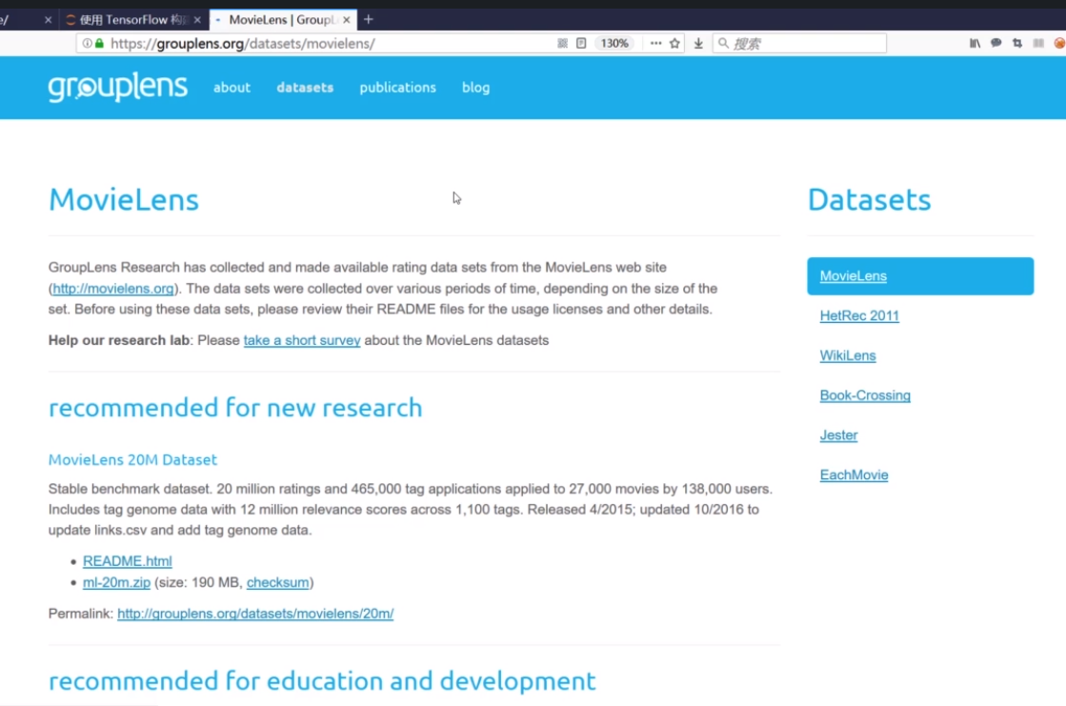The image size is (1066, 706).
Task: Follow the http://movielens.org link
Action: (x=112, y=289)
